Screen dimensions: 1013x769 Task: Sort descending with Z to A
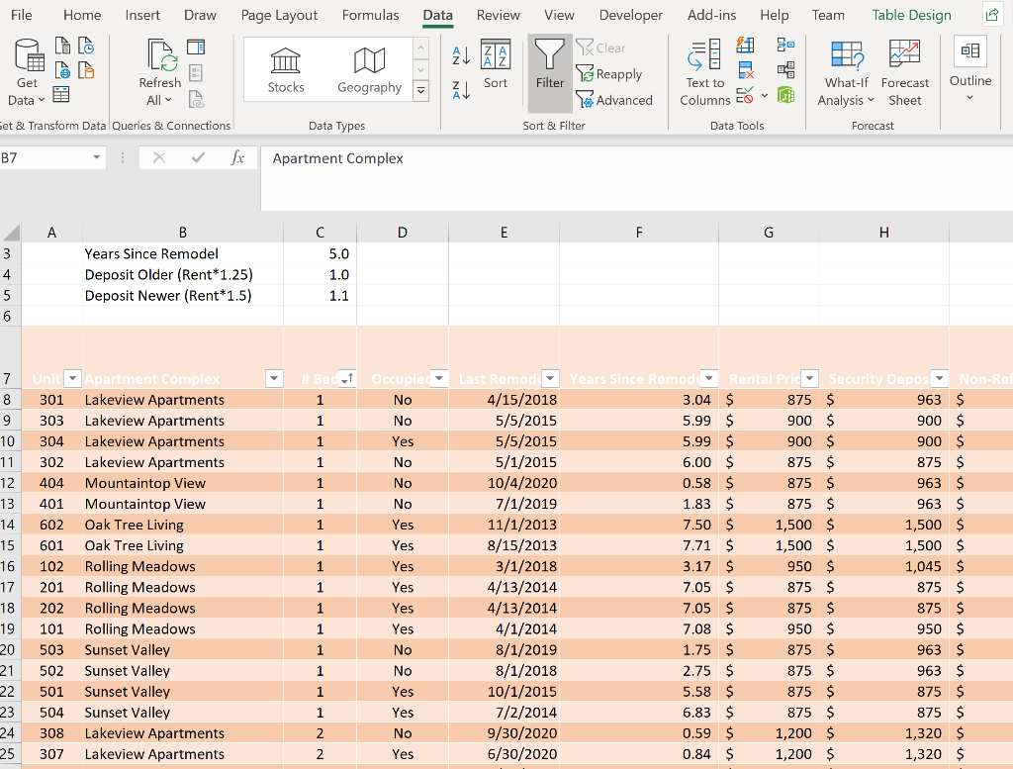tap(460, 91)
